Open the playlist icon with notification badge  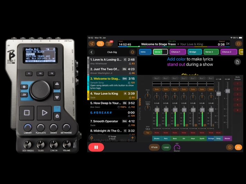click(109, 44)
